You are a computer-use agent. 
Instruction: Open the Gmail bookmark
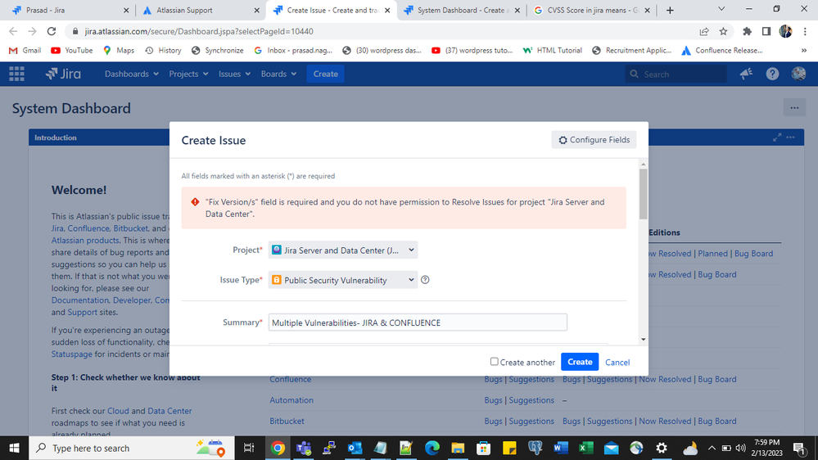25,51
